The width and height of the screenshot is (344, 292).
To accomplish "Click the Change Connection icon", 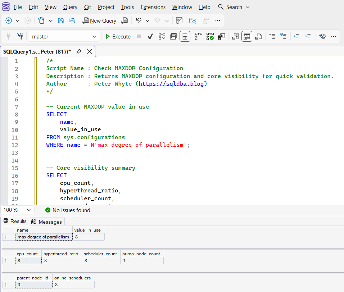I will coord(20,36).
